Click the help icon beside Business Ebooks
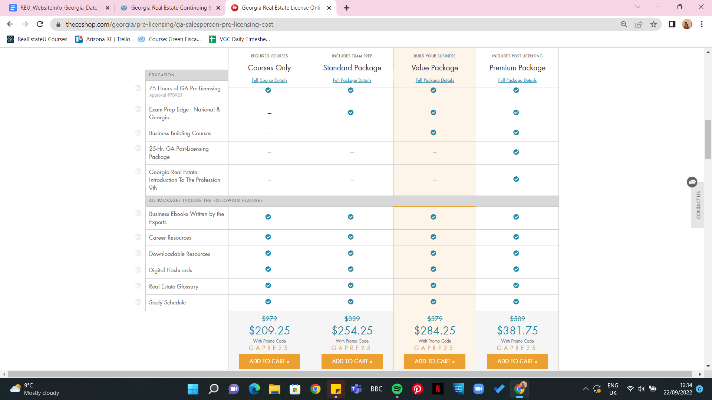712x400 pixels. coord(138,213)
